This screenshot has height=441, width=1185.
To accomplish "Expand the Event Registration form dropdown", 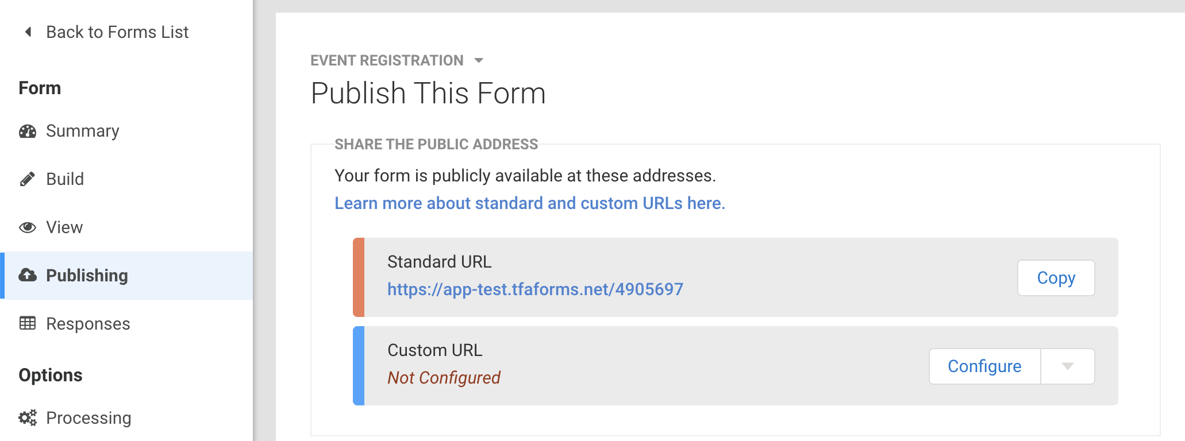I will coord(479,60).
